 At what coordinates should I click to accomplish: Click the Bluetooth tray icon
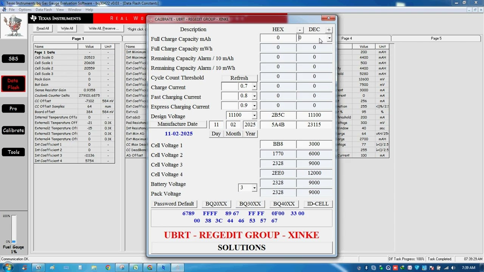tap(366, 267)
